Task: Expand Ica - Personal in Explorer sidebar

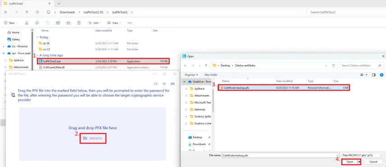Action: click(4, 46)
